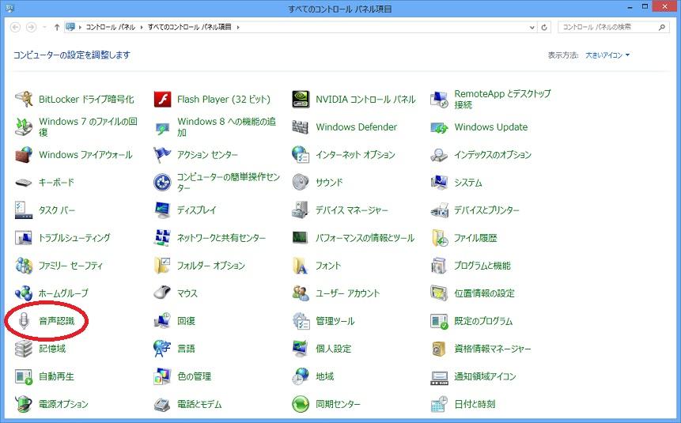Click the address bar refresh button
This screenshot has width=681, height=423.
(x=543, y=28)
